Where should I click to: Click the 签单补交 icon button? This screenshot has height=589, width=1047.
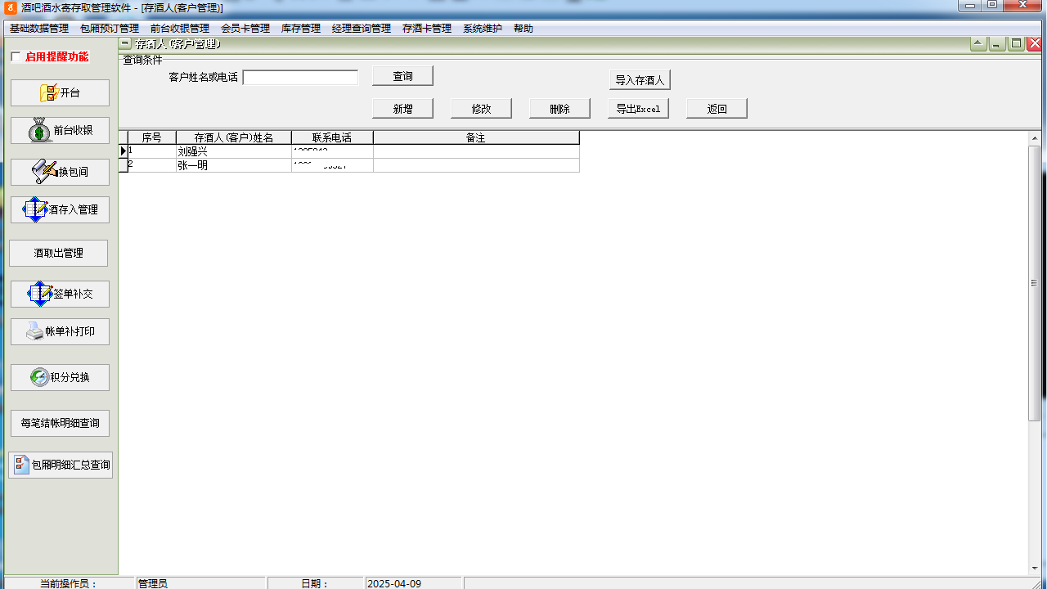(40, 294)
